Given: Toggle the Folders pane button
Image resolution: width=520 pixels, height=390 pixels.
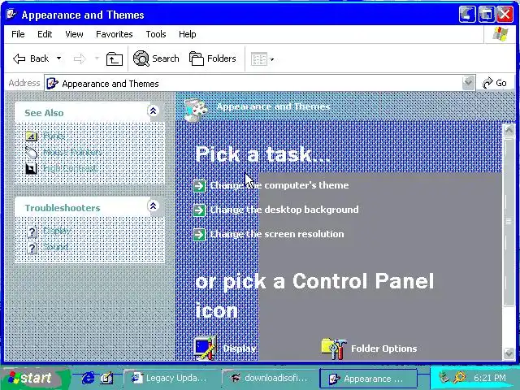Looking at the screenshot, I should 213,58.
